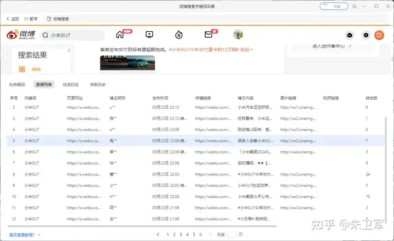Click the 112 progress counter pill
Viewport: 394px width, 241px height.
pos(334,6)
